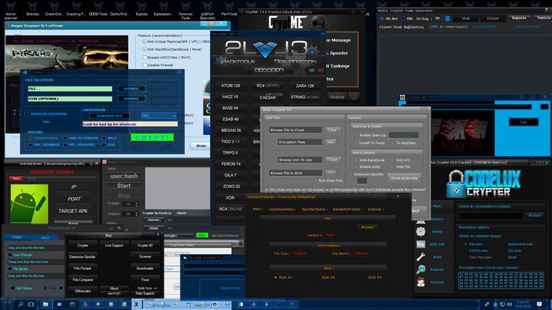The height and width of the screenshot is (310, 552).
Task: Click the File Pumper button in Main panel
Action: (x=83, y=269)
